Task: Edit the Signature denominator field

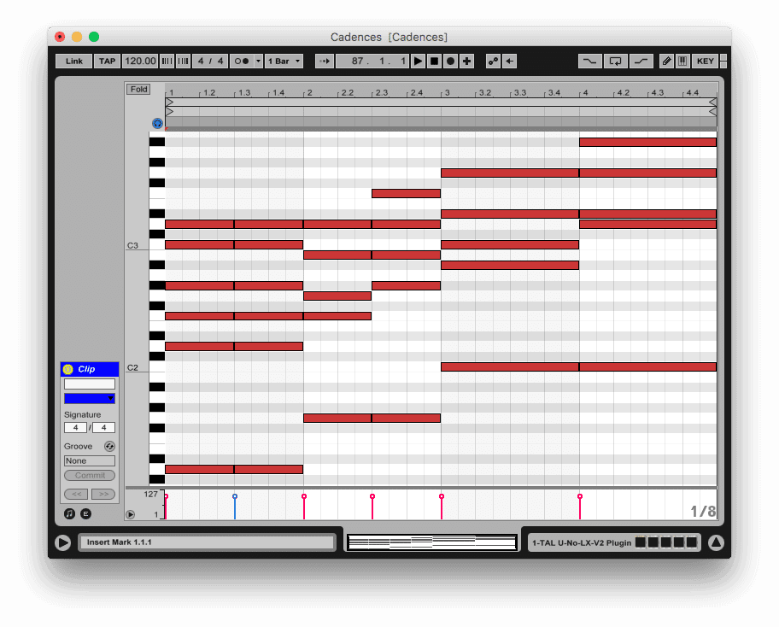Action: [x=104, y=428]
